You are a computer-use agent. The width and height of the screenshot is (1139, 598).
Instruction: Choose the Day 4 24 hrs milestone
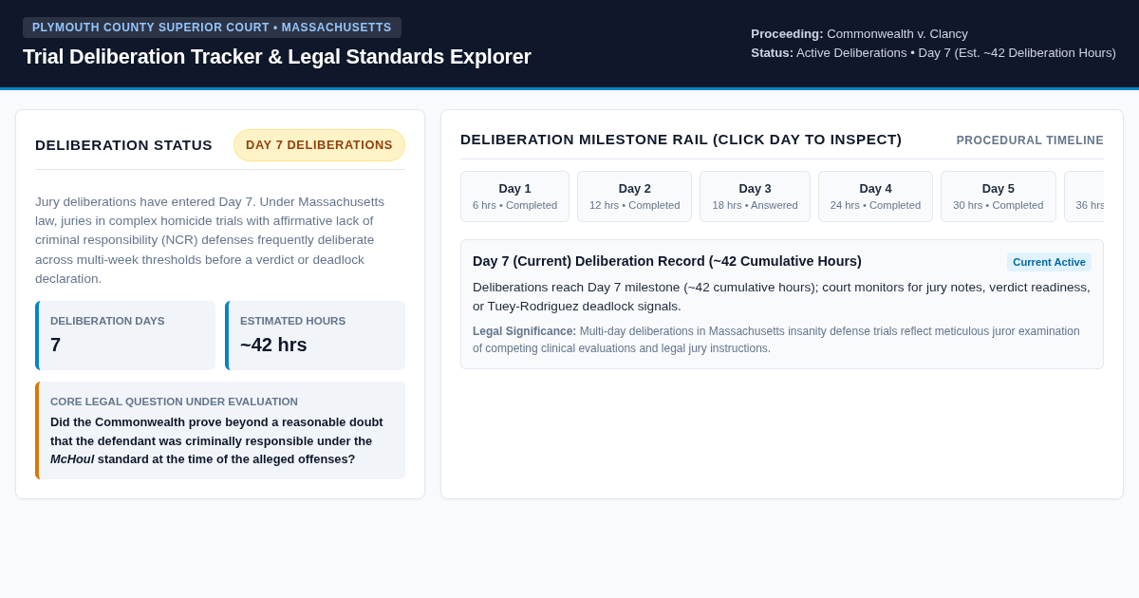tap(875, 196)
